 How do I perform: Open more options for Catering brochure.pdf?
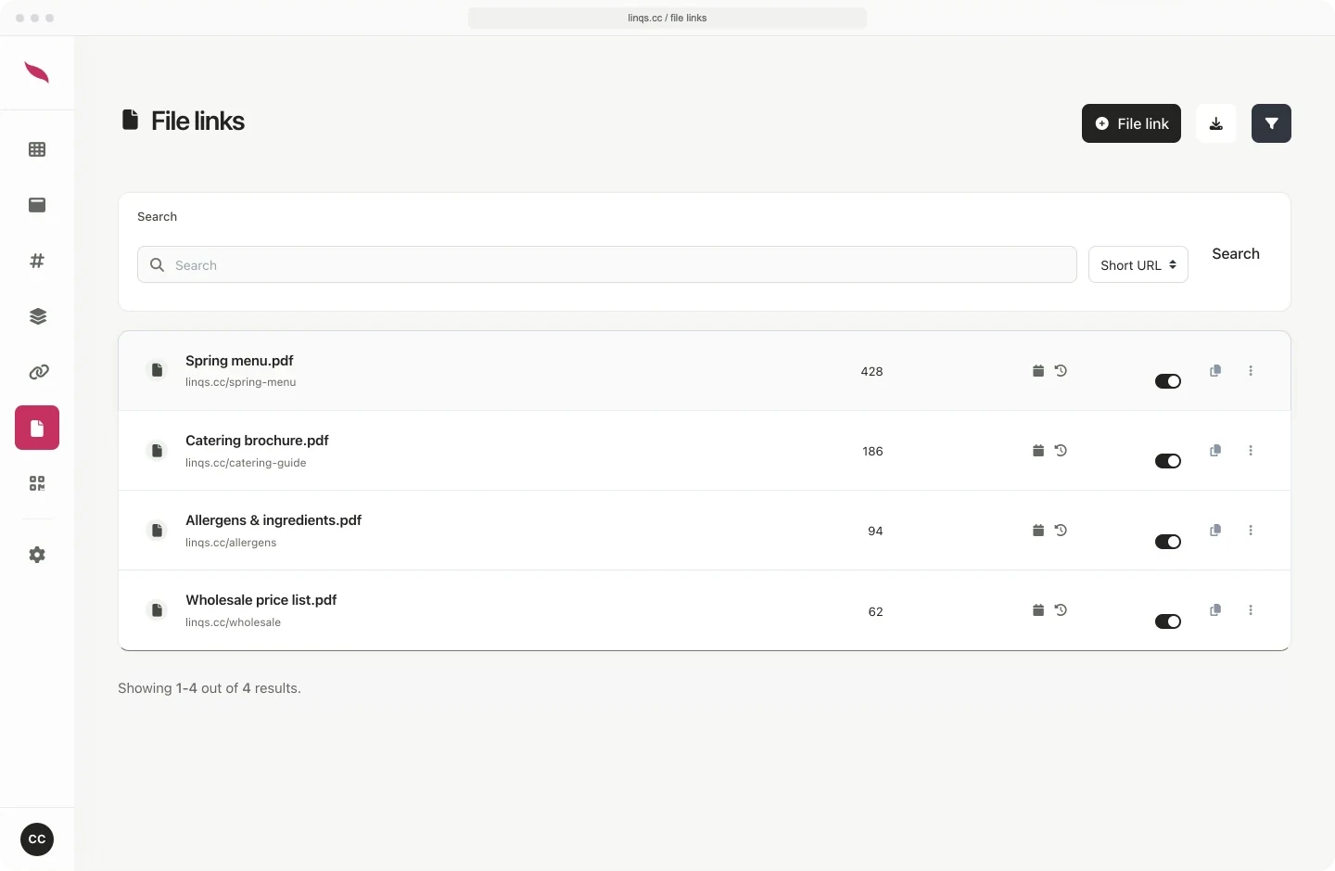tap(1251, 451)
